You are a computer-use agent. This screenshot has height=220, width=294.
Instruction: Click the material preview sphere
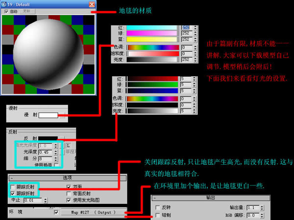pos(49,54)
